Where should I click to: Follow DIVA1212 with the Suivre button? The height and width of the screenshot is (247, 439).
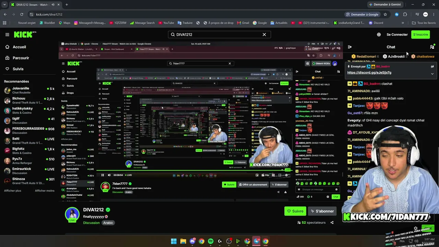295,211
